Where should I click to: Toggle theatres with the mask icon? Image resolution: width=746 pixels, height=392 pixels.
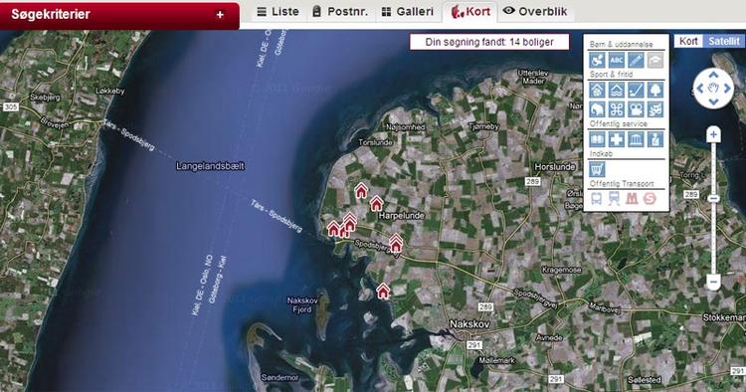(655, 109)
